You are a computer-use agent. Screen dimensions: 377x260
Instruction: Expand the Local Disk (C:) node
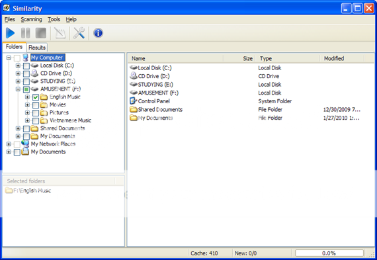[x=18, y=65]
